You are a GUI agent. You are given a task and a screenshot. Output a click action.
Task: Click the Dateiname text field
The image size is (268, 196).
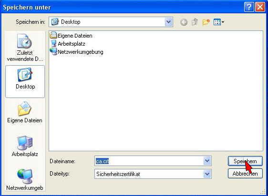(x=149, y=161)
